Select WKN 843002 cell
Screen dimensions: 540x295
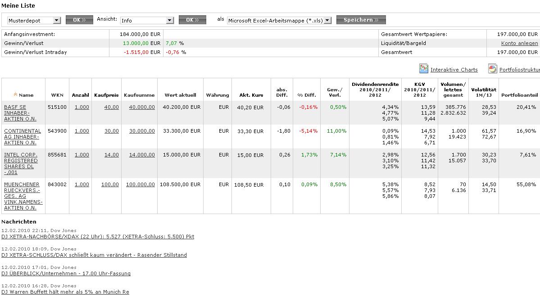point(57,184)
